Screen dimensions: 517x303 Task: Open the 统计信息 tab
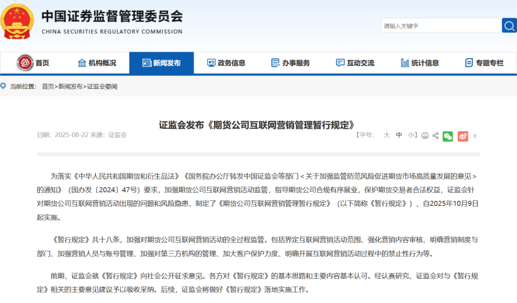420,63
